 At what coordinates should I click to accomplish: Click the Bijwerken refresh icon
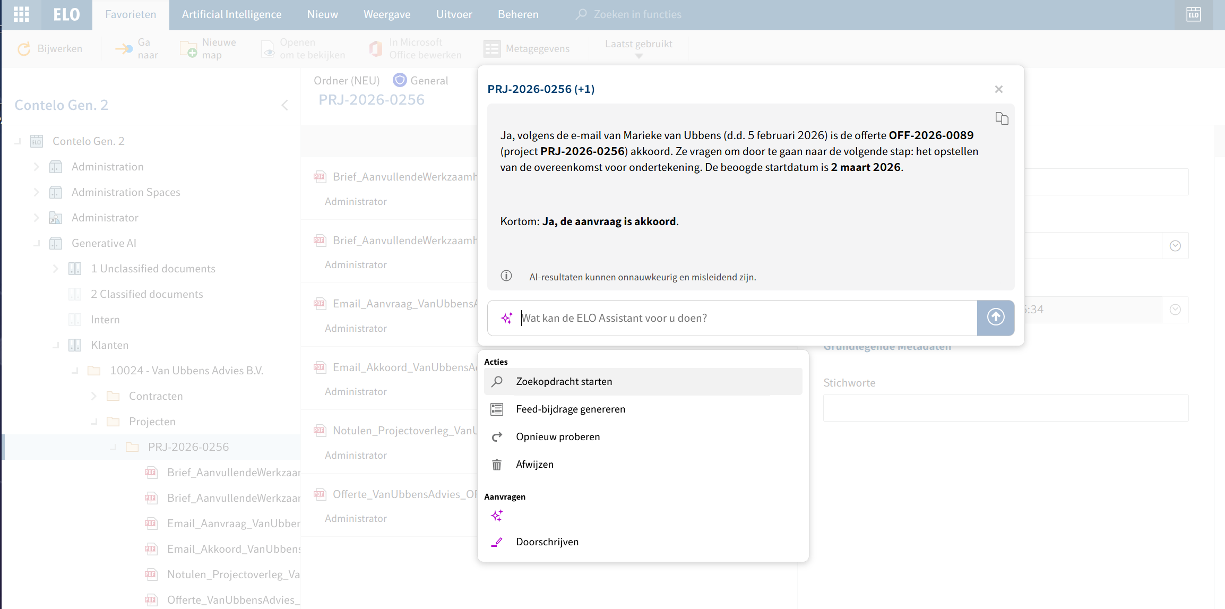point(24,49)
